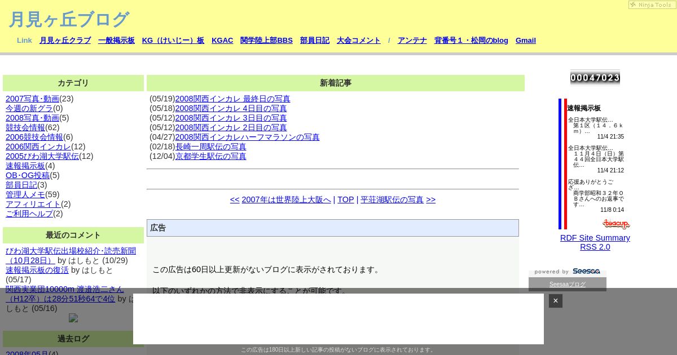Open the KG（けいじー）板 link
The width and height of the screenshot is (677, 355).
click(x=173, y=41)
